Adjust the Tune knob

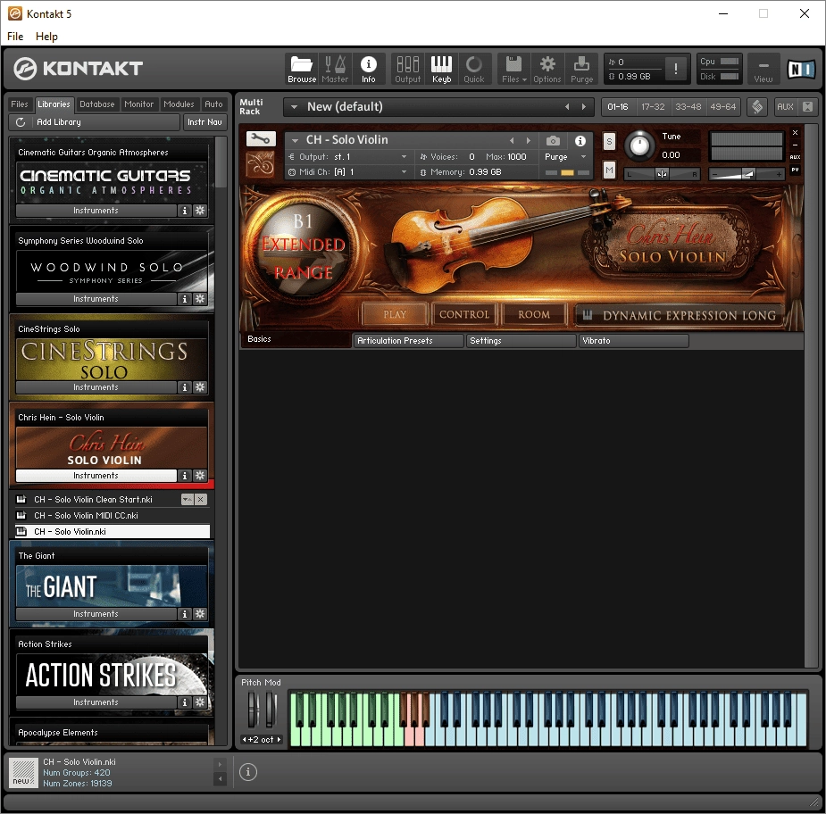point(639,145)
